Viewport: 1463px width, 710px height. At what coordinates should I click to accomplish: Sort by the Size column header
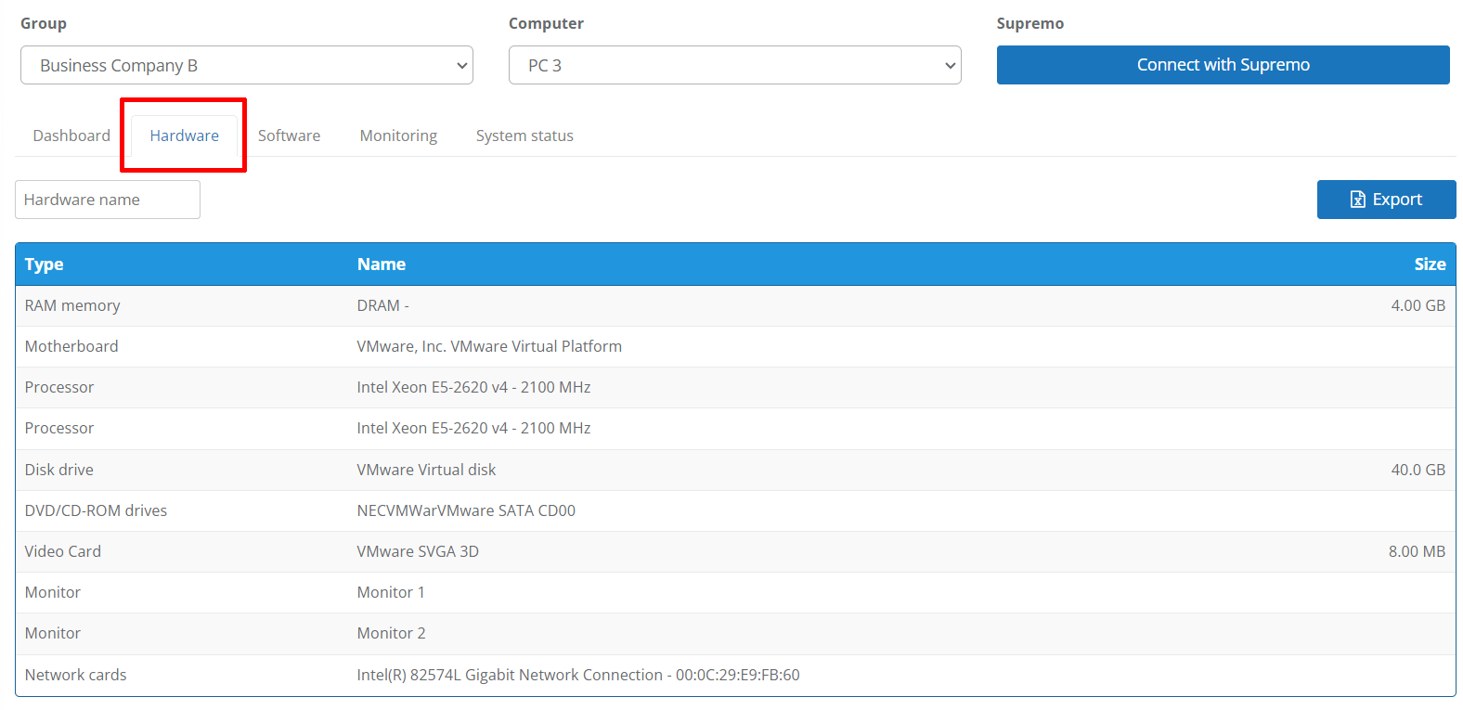[1430, 265]
